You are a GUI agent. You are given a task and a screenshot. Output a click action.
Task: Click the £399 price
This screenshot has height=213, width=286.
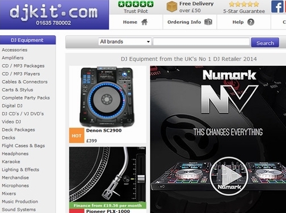pyautogui.click(x=91, y=141)
